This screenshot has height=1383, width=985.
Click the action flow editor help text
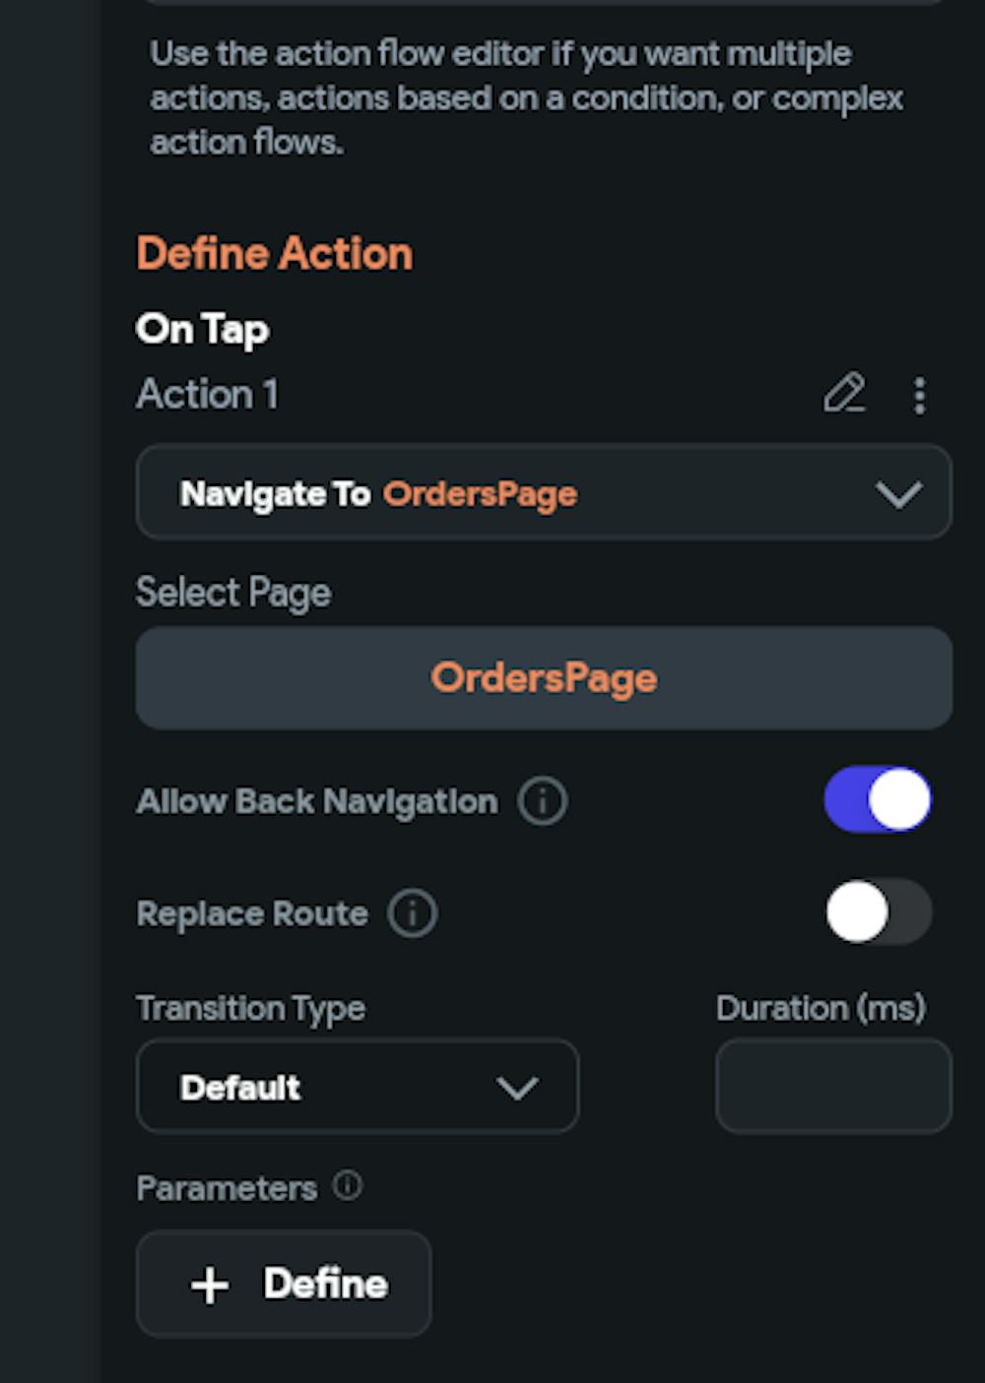coord(526,97)
